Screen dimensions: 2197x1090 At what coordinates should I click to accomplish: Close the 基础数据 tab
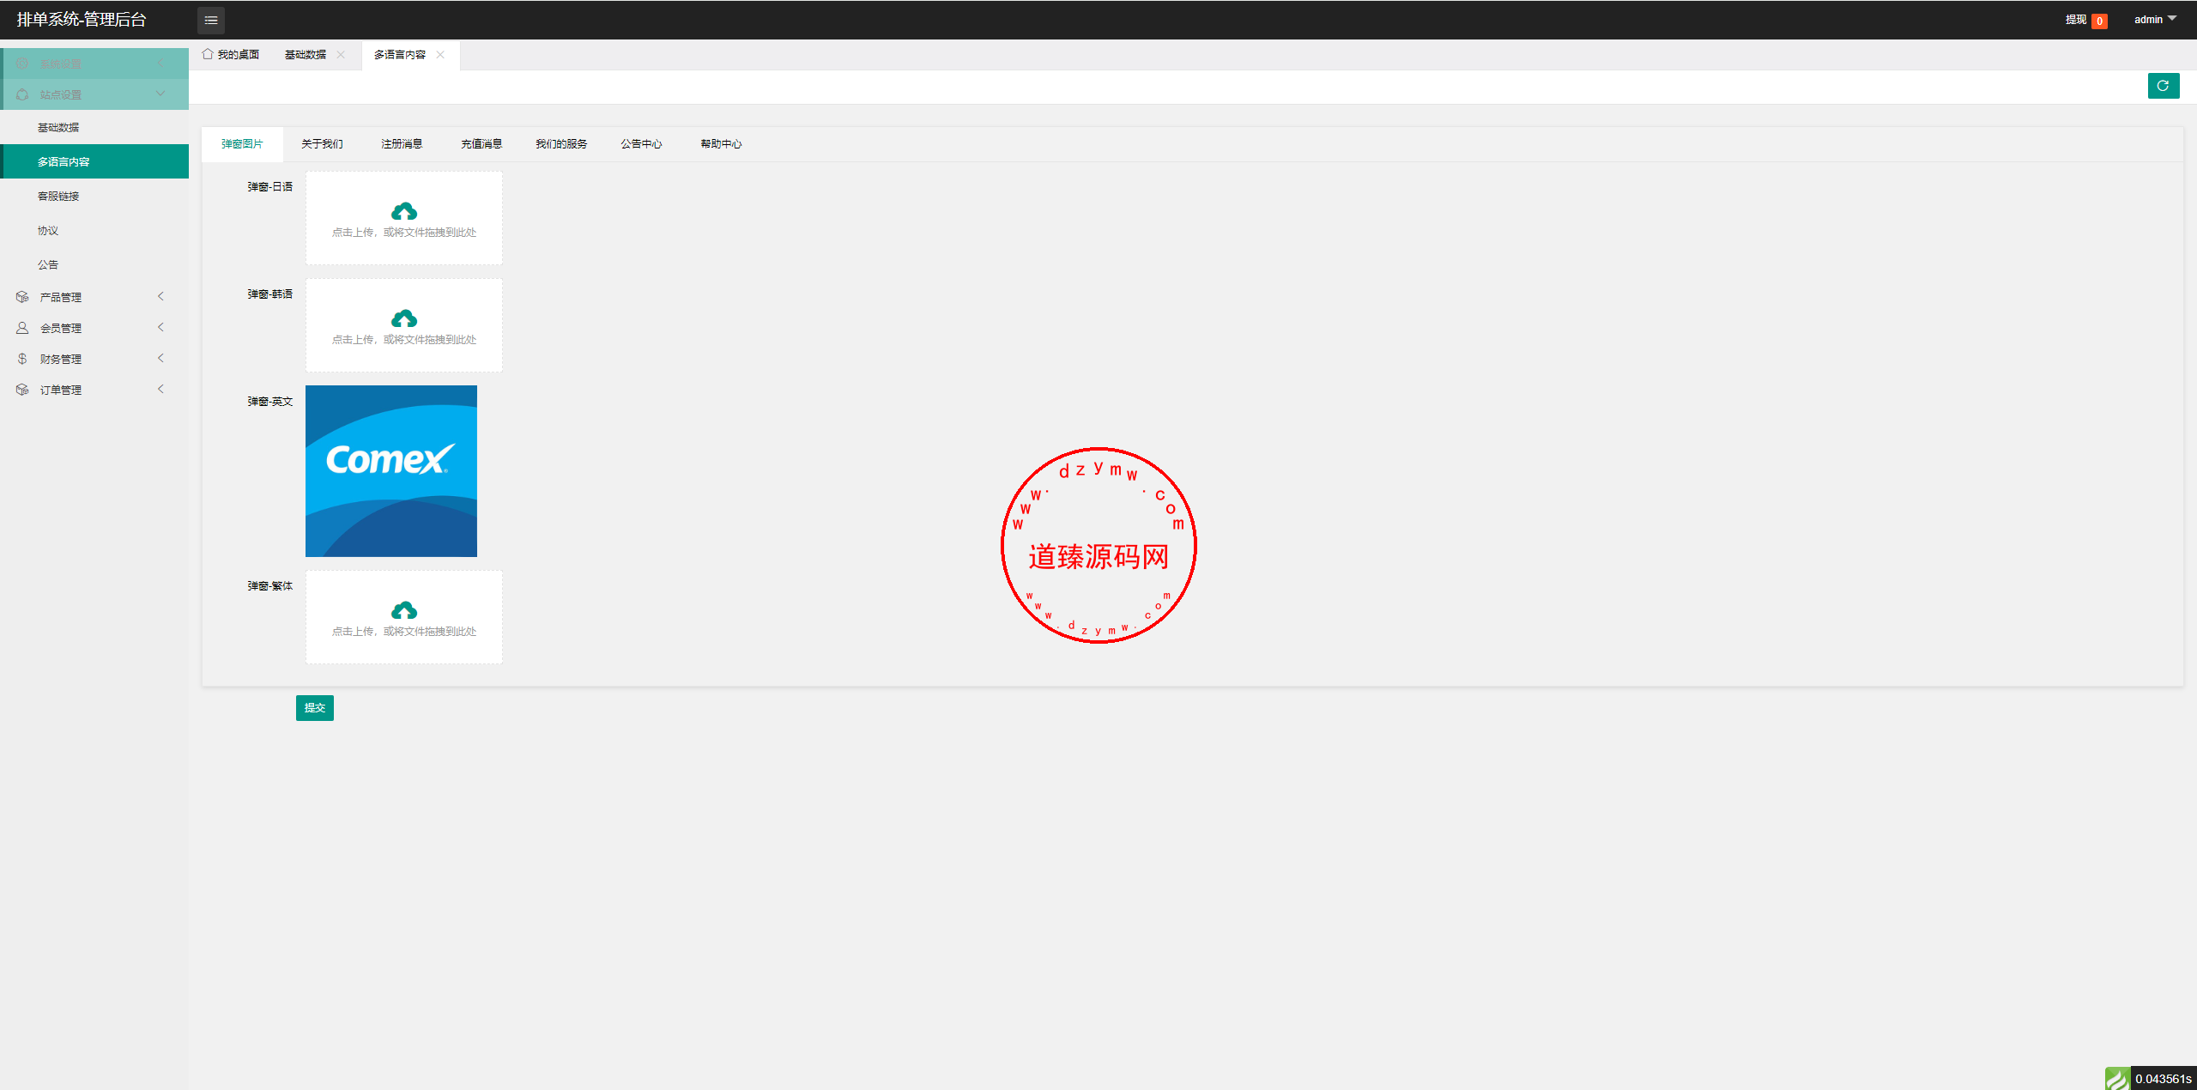[341, 54]
